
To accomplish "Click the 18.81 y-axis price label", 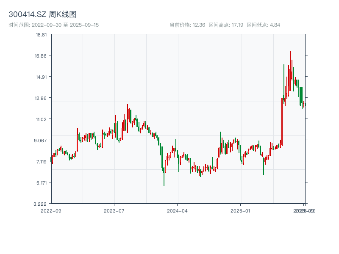I will click(x=41, y=35).
